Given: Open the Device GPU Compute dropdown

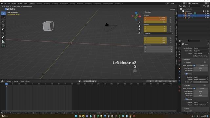Looking at the screenshot, I should pos(201,53).
